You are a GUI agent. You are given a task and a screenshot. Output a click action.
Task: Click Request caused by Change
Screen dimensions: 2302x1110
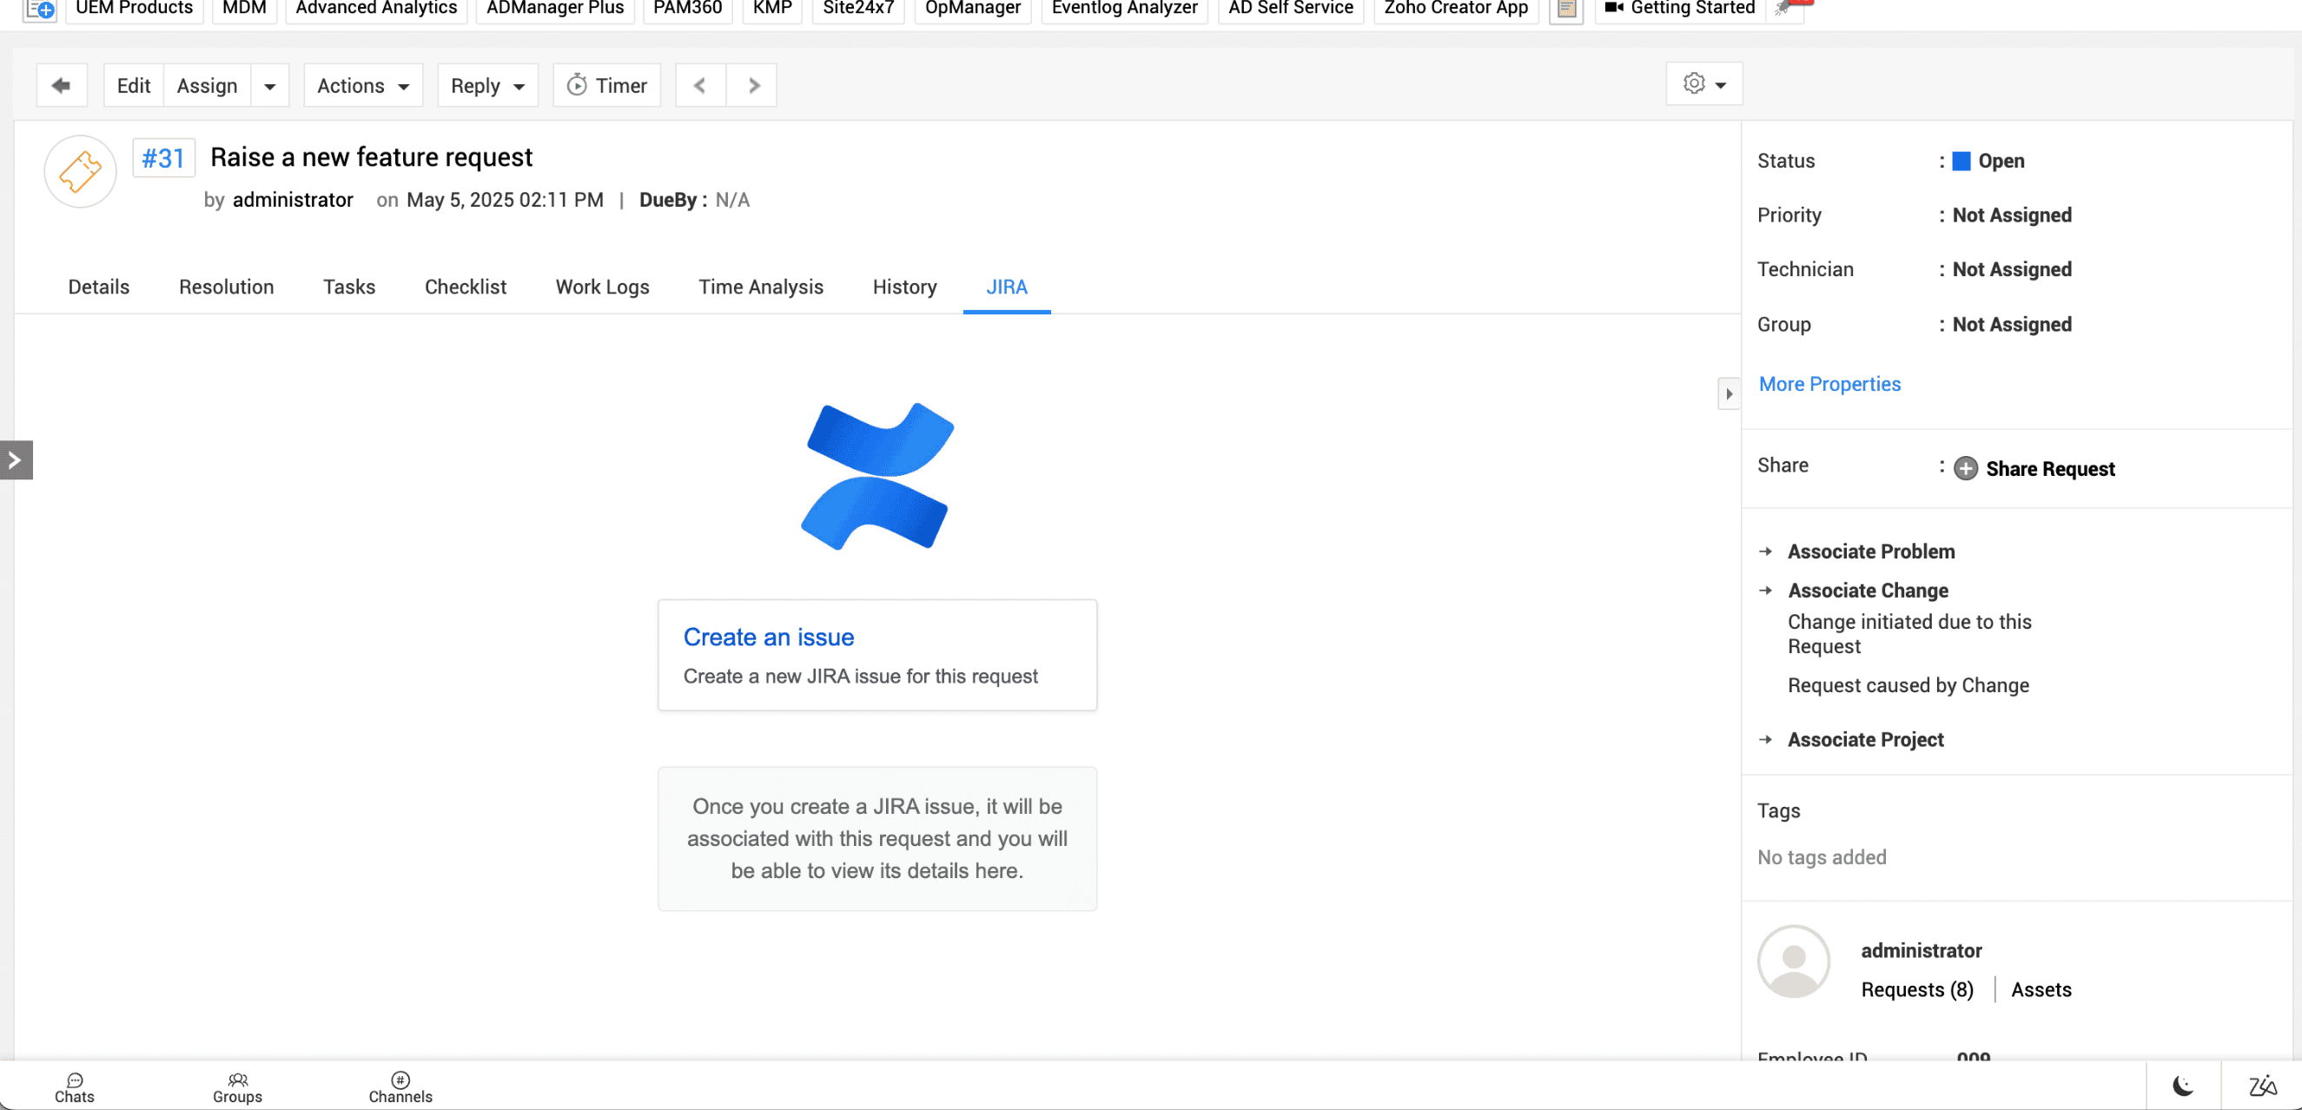1908,685
